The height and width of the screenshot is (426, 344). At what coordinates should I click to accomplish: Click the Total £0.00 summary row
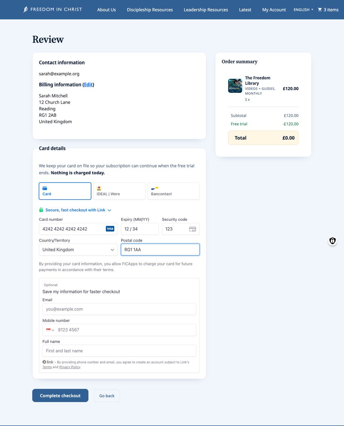[x=263, y=138]
